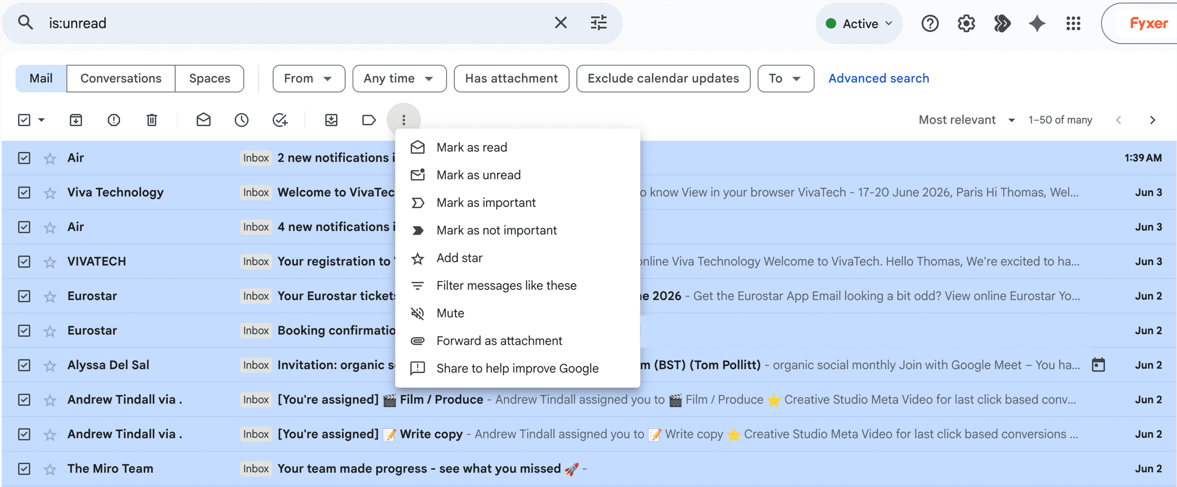The height and width of the screenshot is (487, 1177).
Task: Click the Mark as read envelope toolbar icon
Action: 203,120
